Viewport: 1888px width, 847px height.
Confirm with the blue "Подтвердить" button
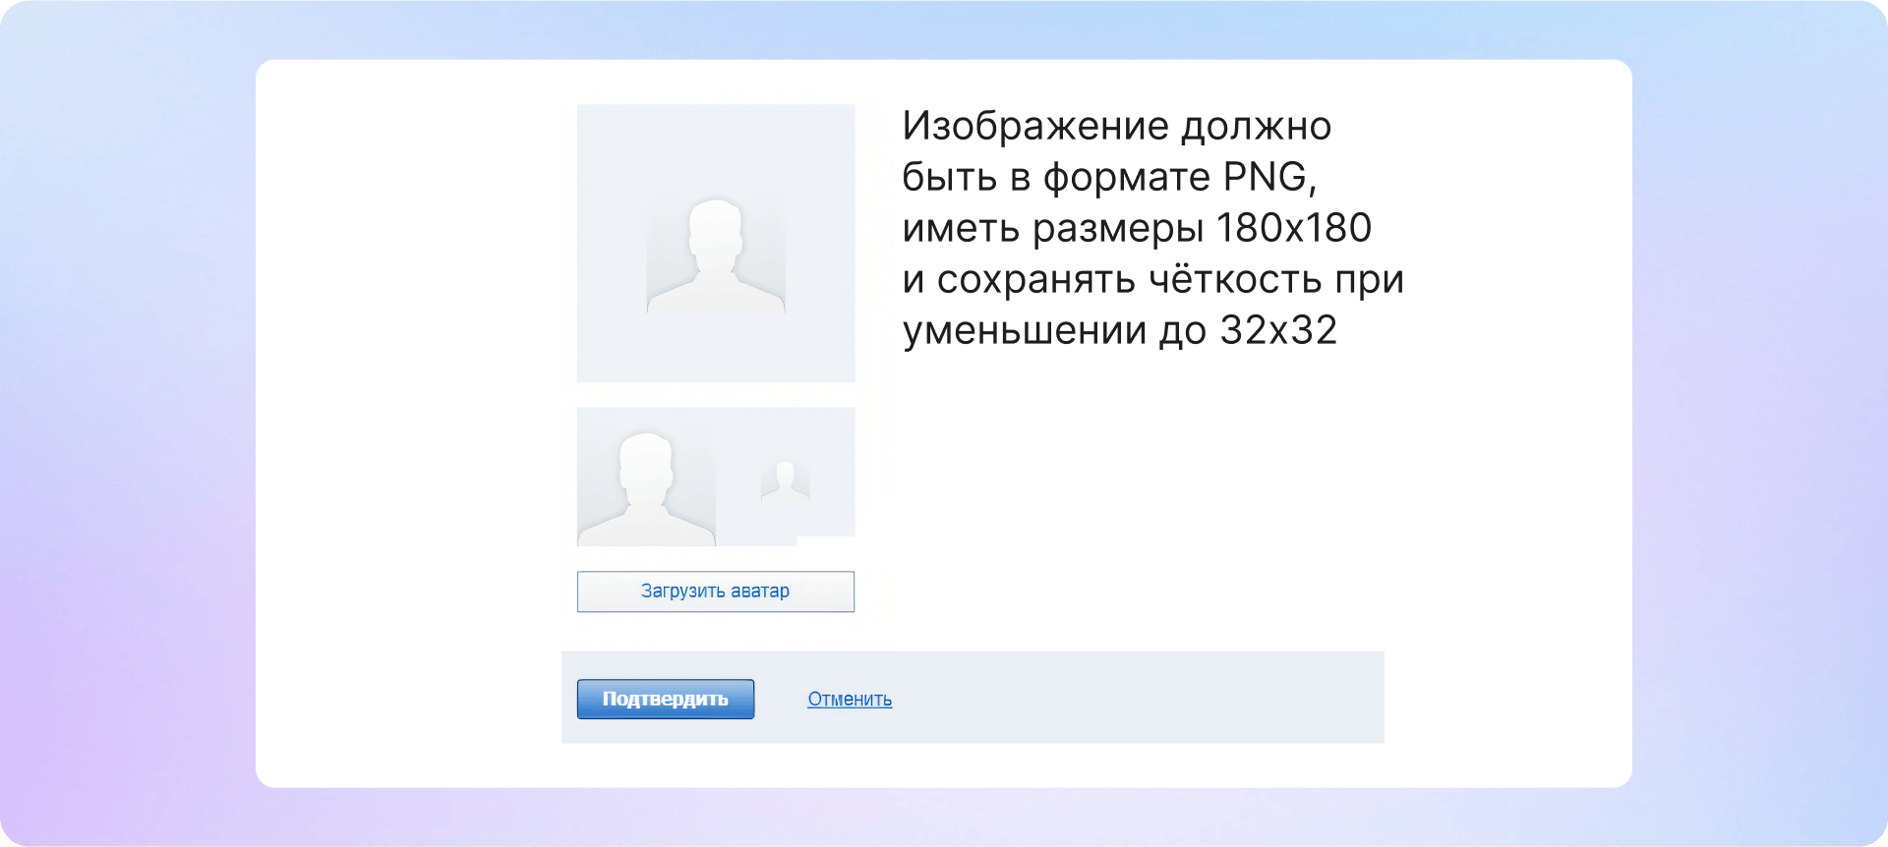[x=665, y=699]
